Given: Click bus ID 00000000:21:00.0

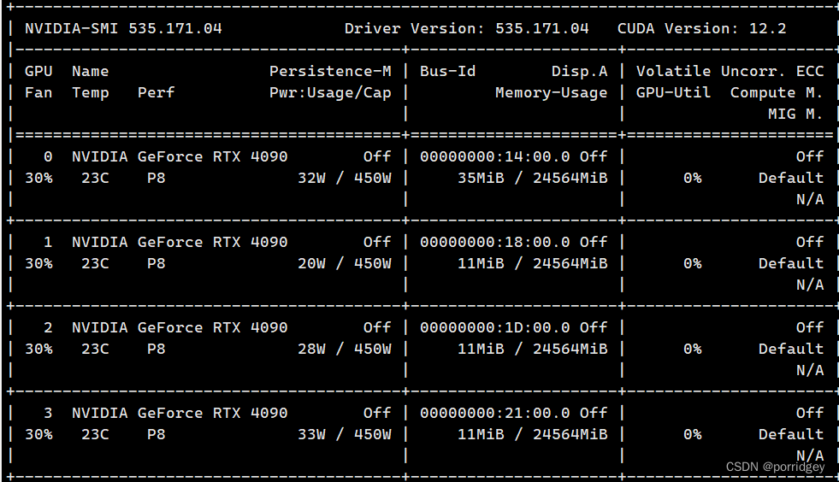Looking at the screenshot, I should click(x=495, y=413).
